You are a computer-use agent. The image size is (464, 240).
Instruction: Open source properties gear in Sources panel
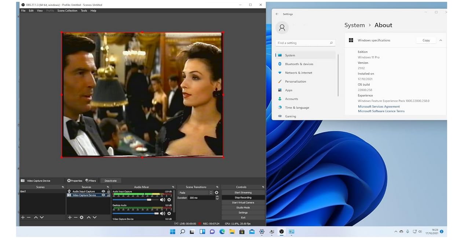coord(81,217)
